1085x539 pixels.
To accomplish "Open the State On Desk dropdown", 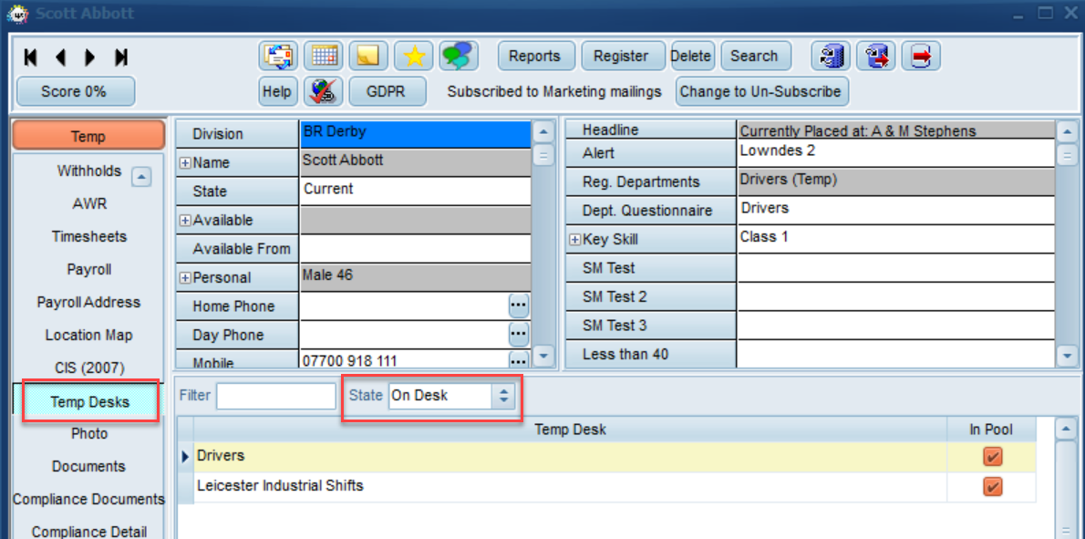I will pyautogui.click(x=452, y=396).
